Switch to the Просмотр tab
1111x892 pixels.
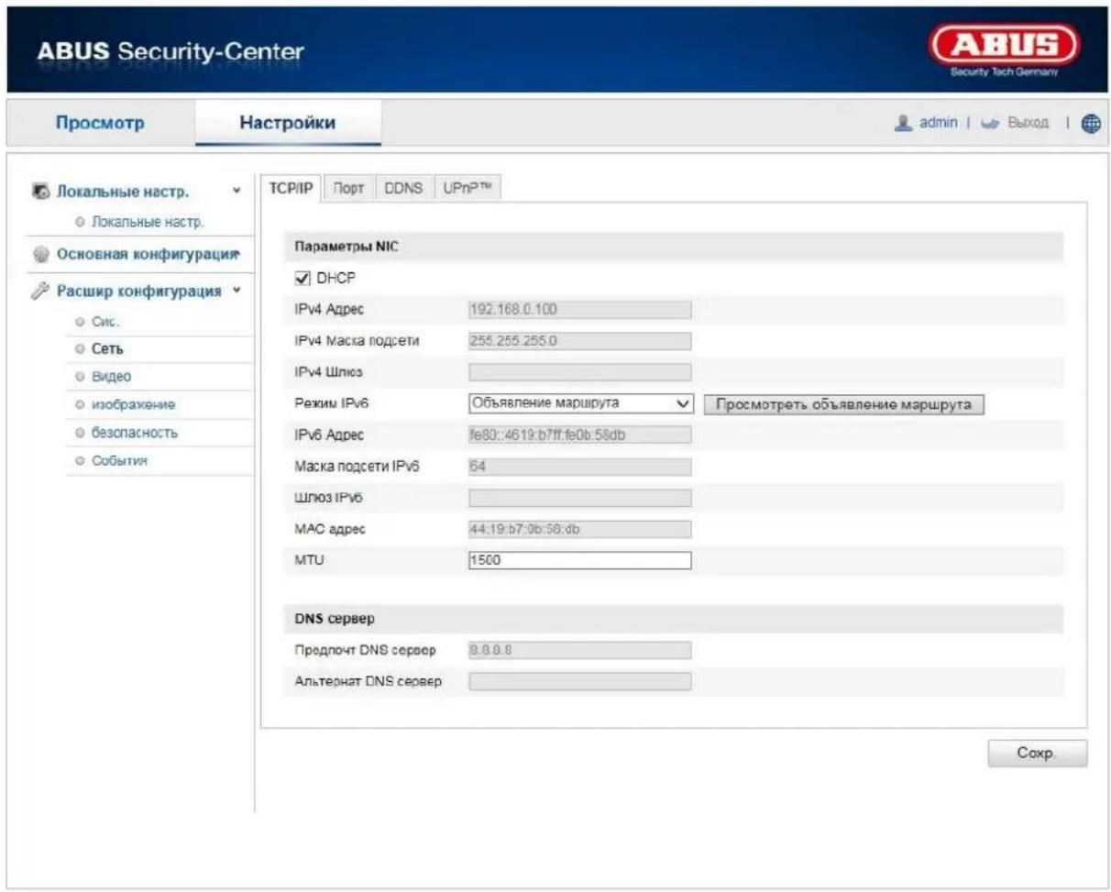(x=100, y=123)
